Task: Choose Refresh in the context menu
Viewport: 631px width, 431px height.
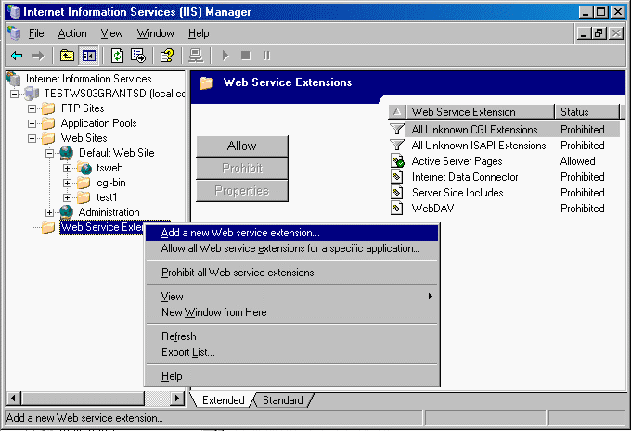Action: point(291,336)
